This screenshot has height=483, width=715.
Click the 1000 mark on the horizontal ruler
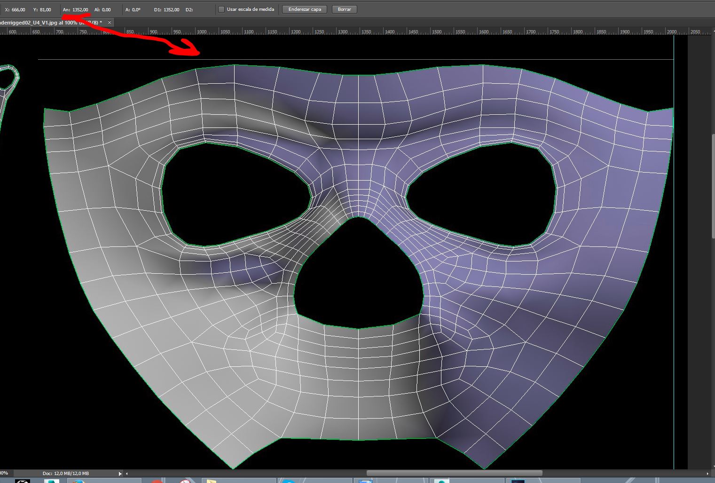pos(202,32)
